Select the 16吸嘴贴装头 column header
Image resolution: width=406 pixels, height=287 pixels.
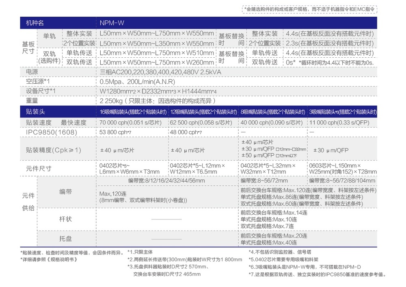click(133, 112)
